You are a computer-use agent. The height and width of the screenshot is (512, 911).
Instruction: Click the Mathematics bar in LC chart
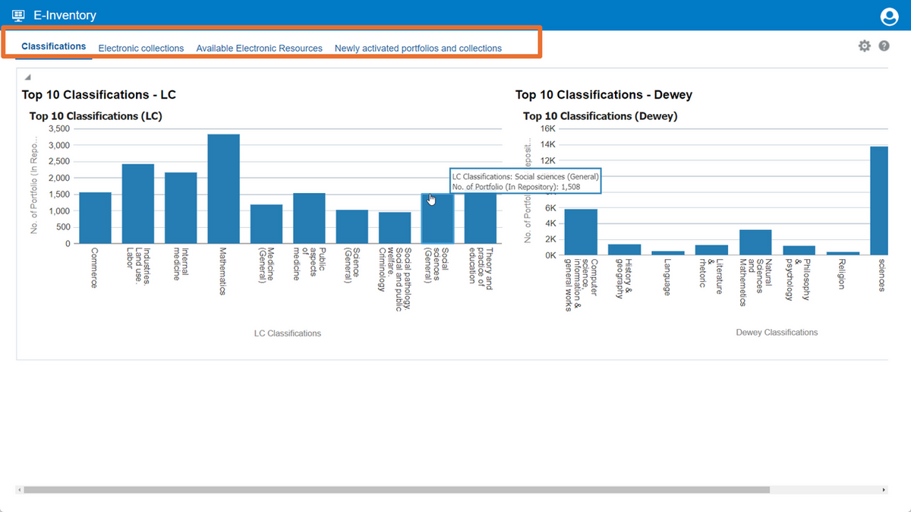pyautogui.click(x=223, y=189)
